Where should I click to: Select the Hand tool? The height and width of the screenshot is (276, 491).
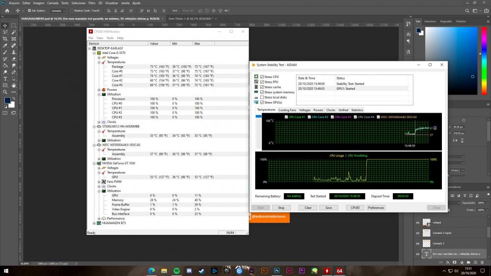coord(14,85)
